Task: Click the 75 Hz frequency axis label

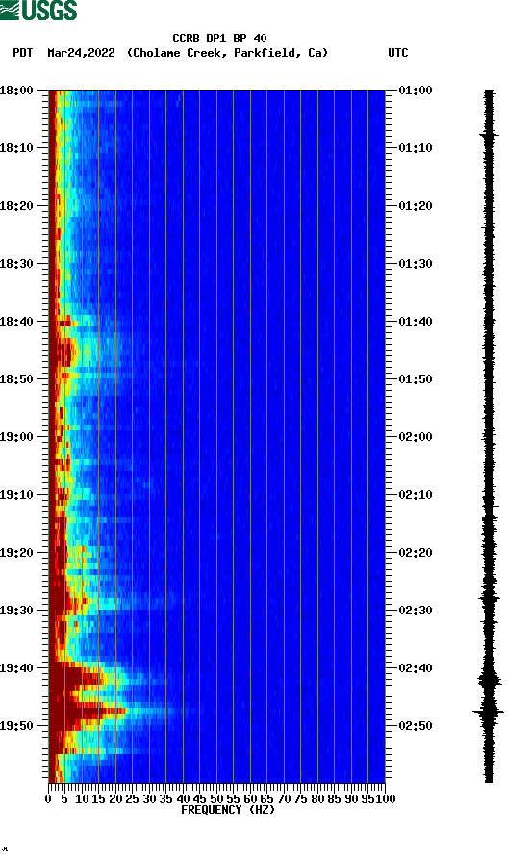Action: 301,799
